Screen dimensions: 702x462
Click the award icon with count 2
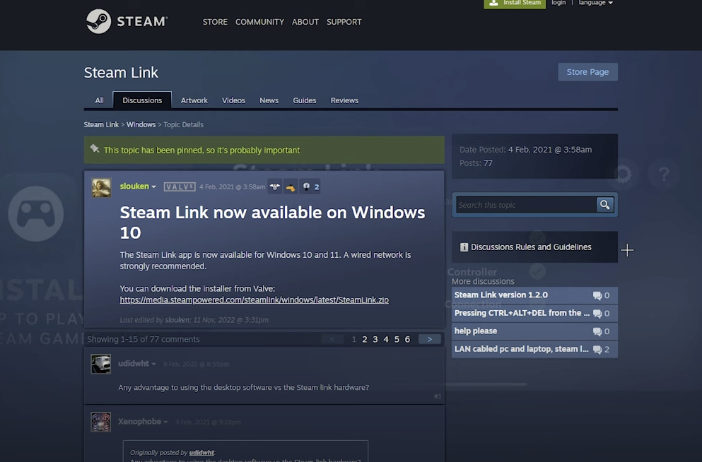(310, 187)
